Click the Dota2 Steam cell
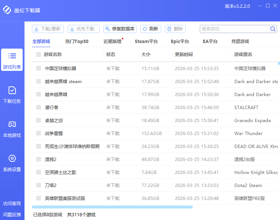The width and height of the screenshot is (280, 220). pyautogui.click(x=248, y=185)
